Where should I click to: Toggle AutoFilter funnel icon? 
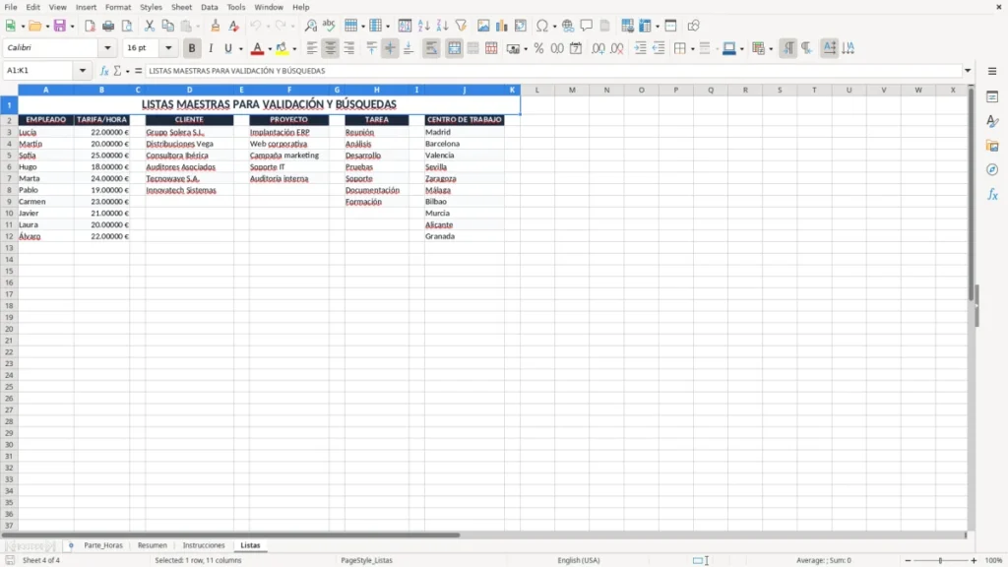pos(461,26)
